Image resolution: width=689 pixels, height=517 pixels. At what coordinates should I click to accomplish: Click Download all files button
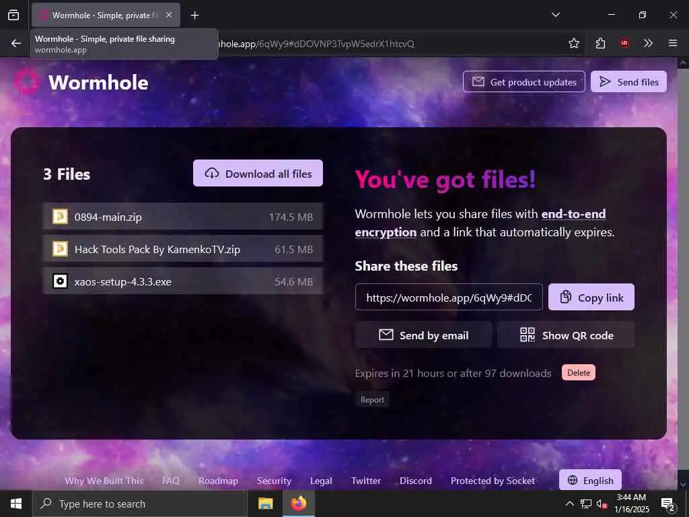point(258,173)
